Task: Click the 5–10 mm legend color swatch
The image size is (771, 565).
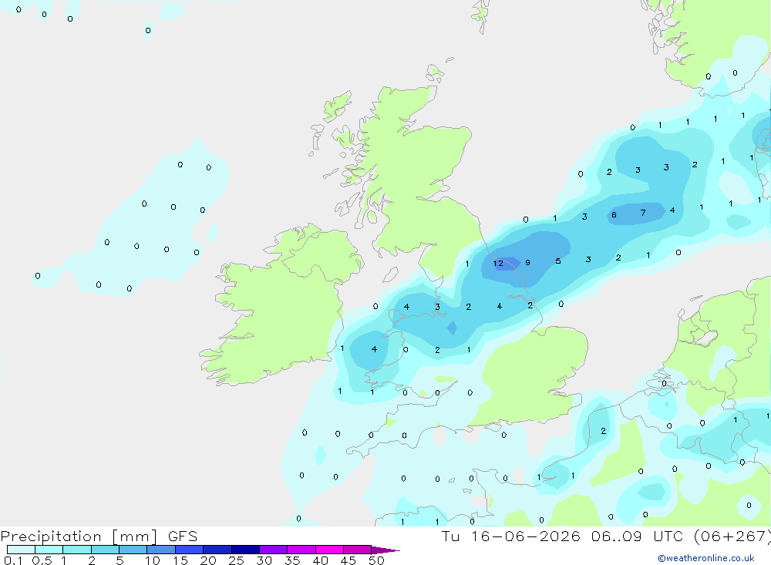Action: [133, 550]
